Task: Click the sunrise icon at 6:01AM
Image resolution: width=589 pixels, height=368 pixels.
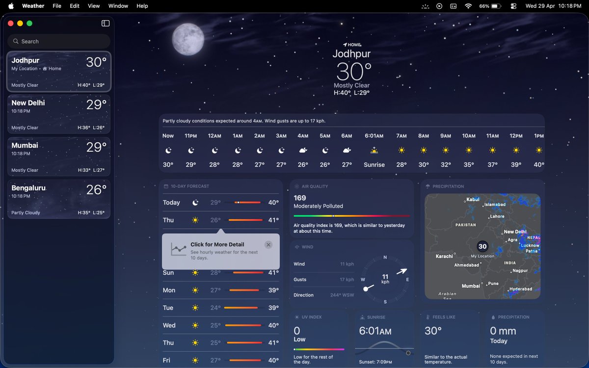Action: [x=374, y=150]
